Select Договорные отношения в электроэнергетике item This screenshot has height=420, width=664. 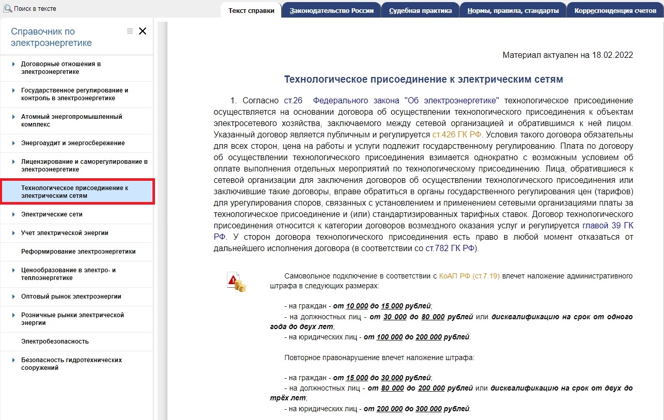click(76, 68)
